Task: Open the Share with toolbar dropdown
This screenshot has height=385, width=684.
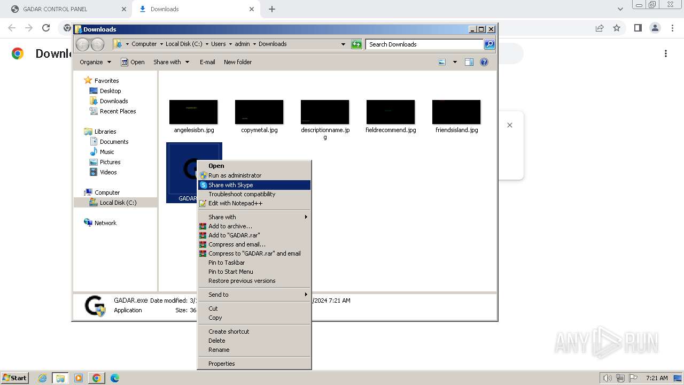Action: pyautogui.click(x=171, y=62)
